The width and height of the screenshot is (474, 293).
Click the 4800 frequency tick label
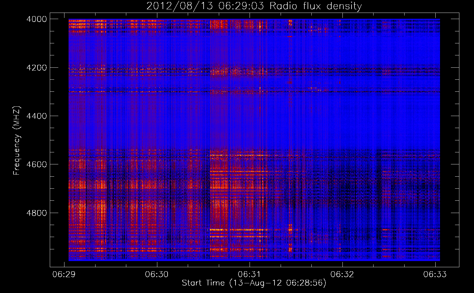tap(37, 213)
